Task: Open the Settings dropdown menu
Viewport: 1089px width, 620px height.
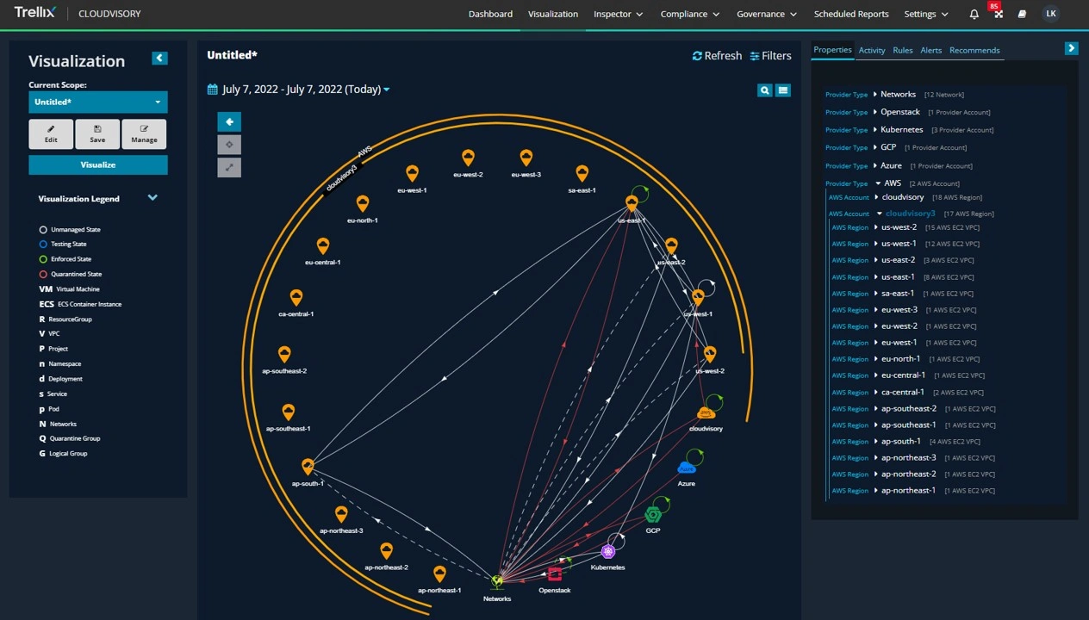Action: 926,14
